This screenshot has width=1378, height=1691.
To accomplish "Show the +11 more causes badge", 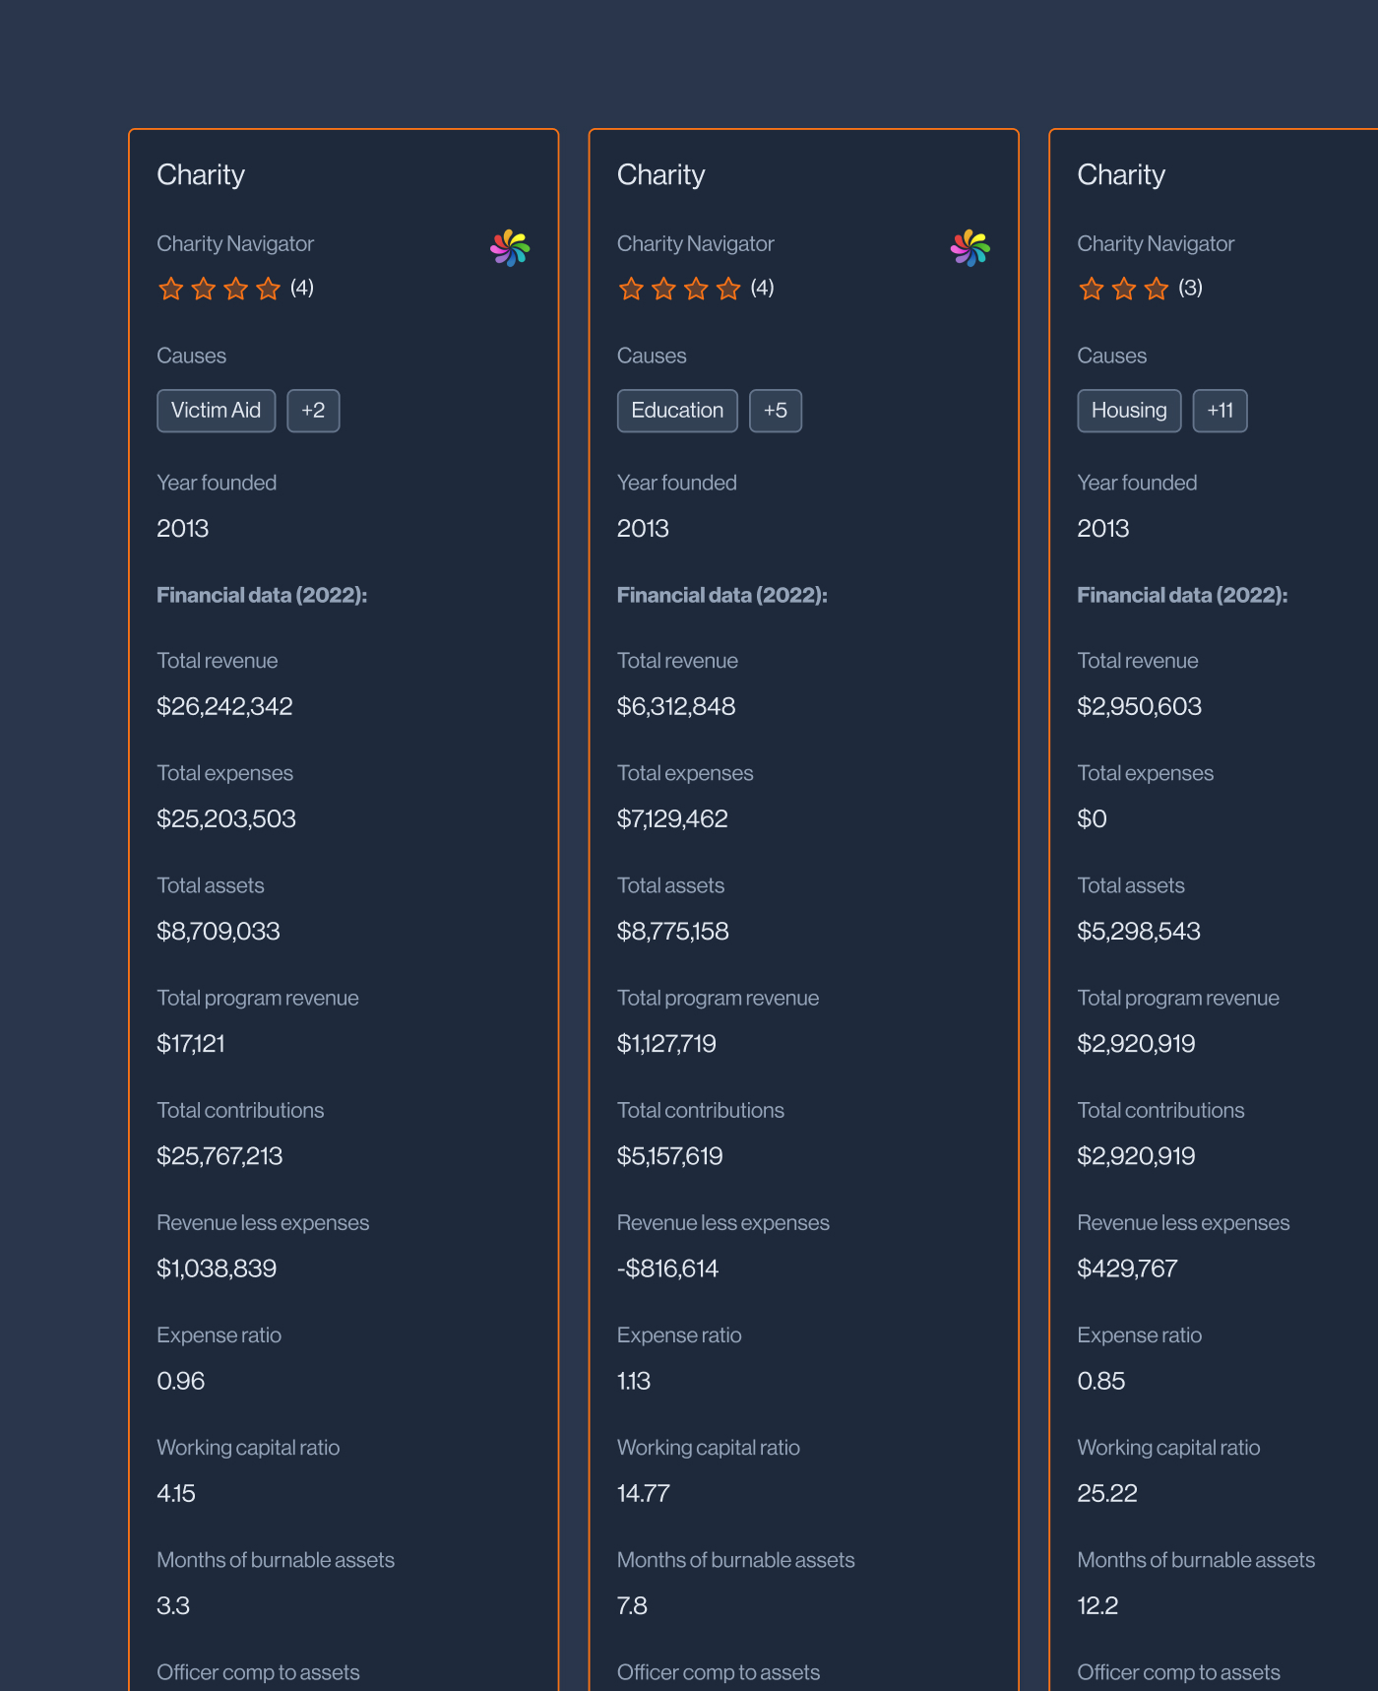I will (x=1220, y=411).
